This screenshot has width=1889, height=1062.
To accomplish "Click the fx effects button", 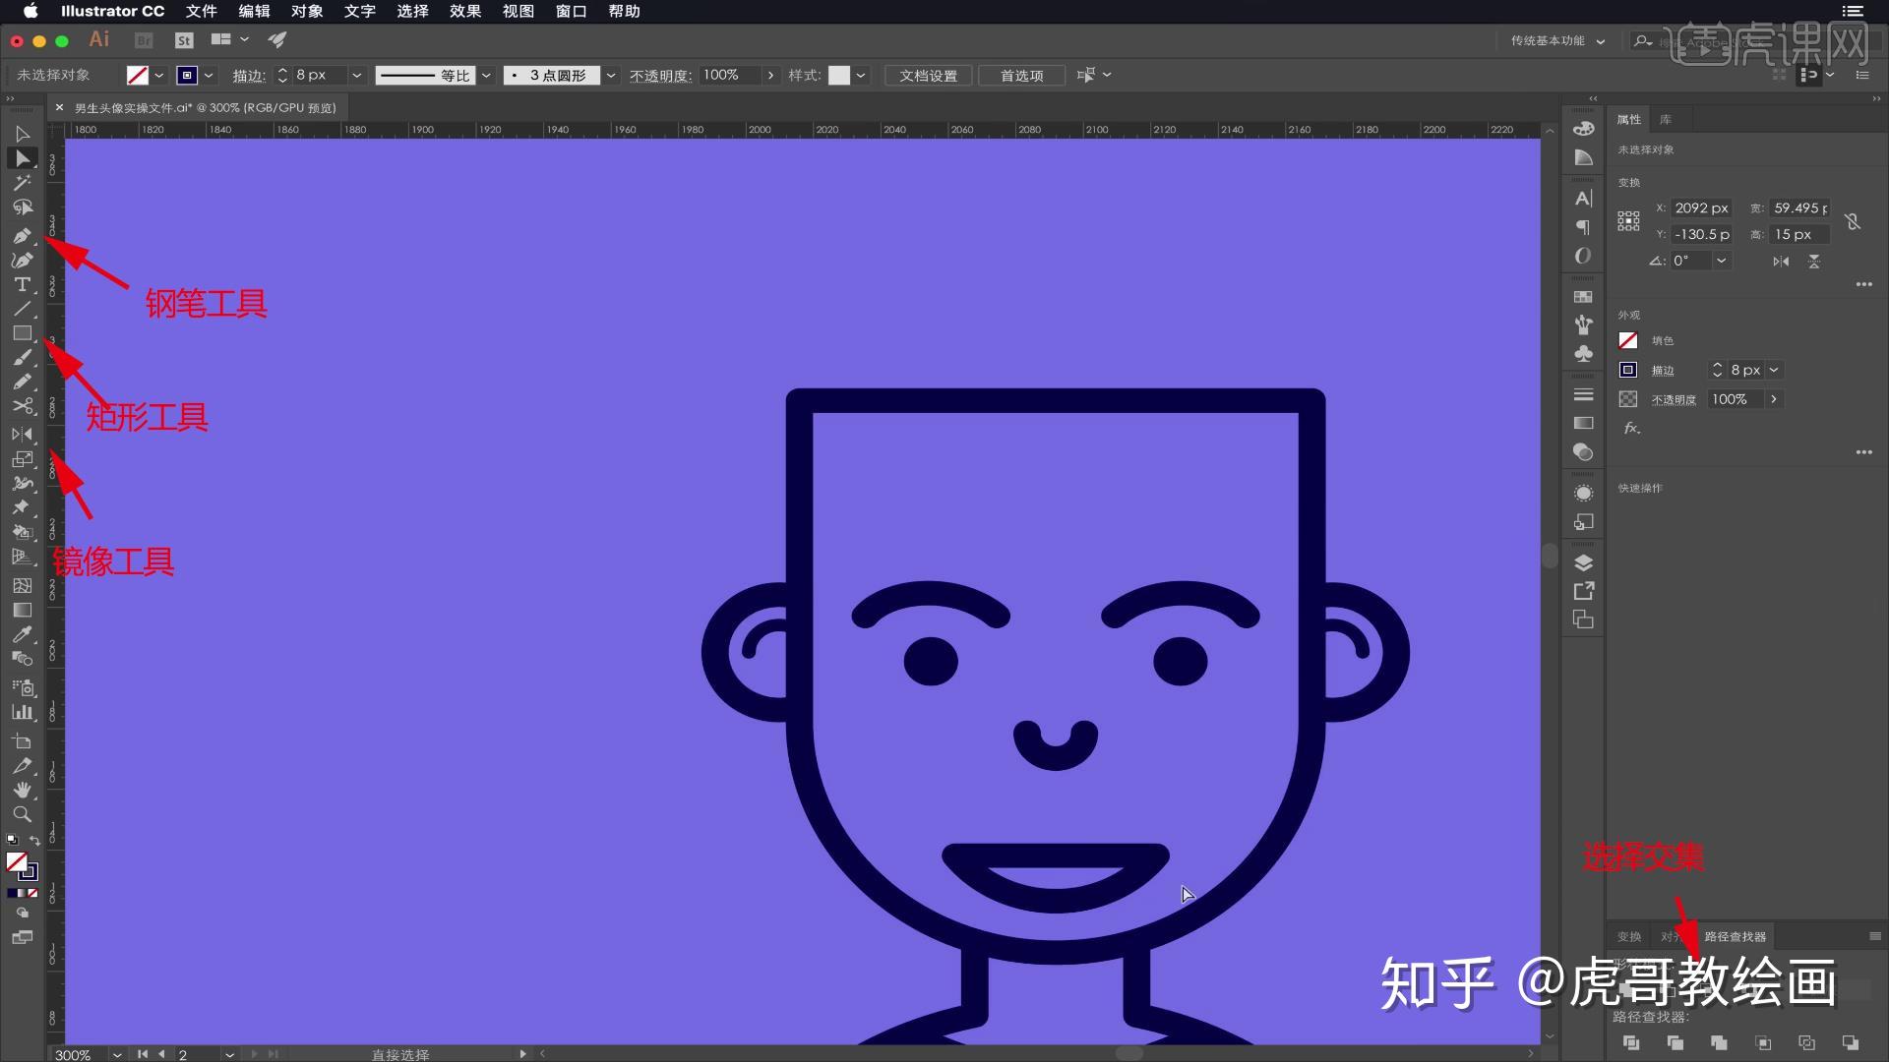I will click(x=1631, y=428).
